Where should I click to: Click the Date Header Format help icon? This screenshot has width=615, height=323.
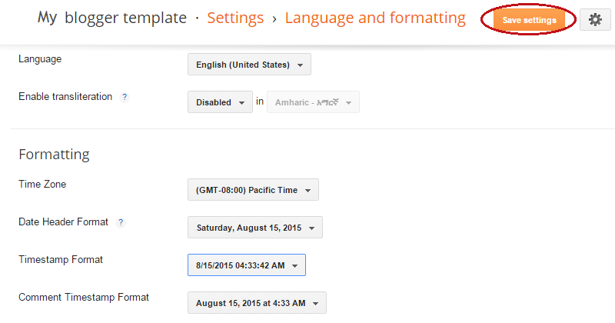click(x=121, y=222)
